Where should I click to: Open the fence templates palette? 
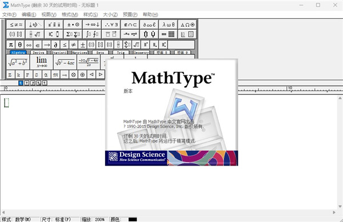(16, 34)
